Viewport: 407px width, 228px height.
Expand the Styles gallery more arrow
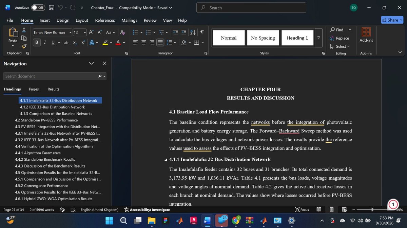[x=318, y=38]
